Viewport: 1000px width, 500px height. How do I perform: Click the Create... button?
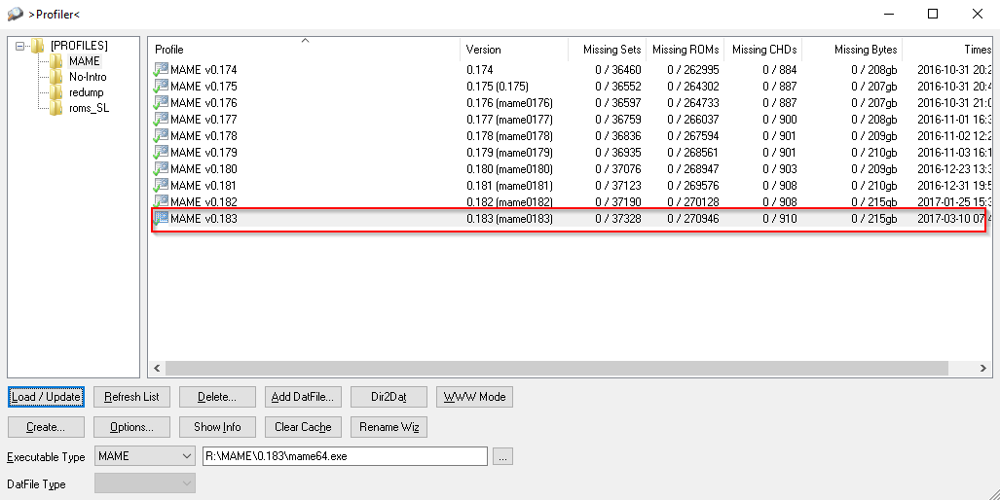point(46,427)
